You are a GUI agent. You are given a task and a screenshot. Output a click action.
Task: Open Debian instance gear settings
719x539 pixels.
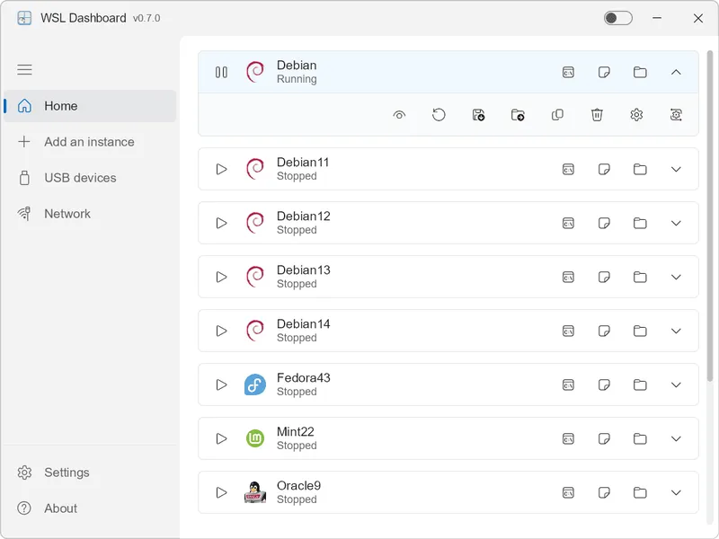[x=636, y=115]
